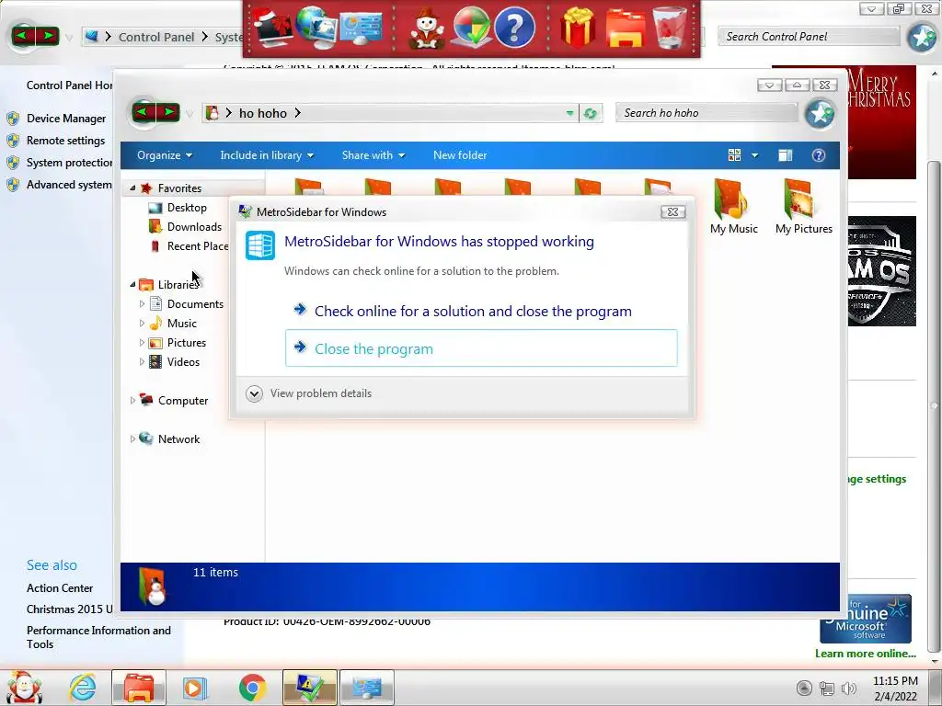Click the recycle bin dock icon

tap(671, 28)
